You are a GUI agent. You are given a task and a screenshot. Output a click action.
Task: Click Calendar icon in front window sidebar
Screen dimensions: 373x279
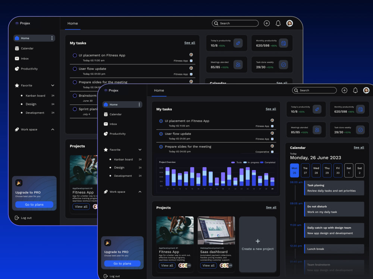tap(106, 114)
